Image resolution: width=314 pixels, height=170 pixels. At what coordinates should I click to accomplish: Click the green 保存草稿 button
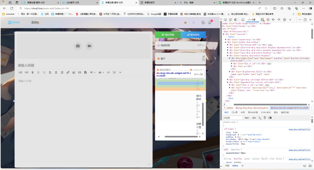pos(167,35)
